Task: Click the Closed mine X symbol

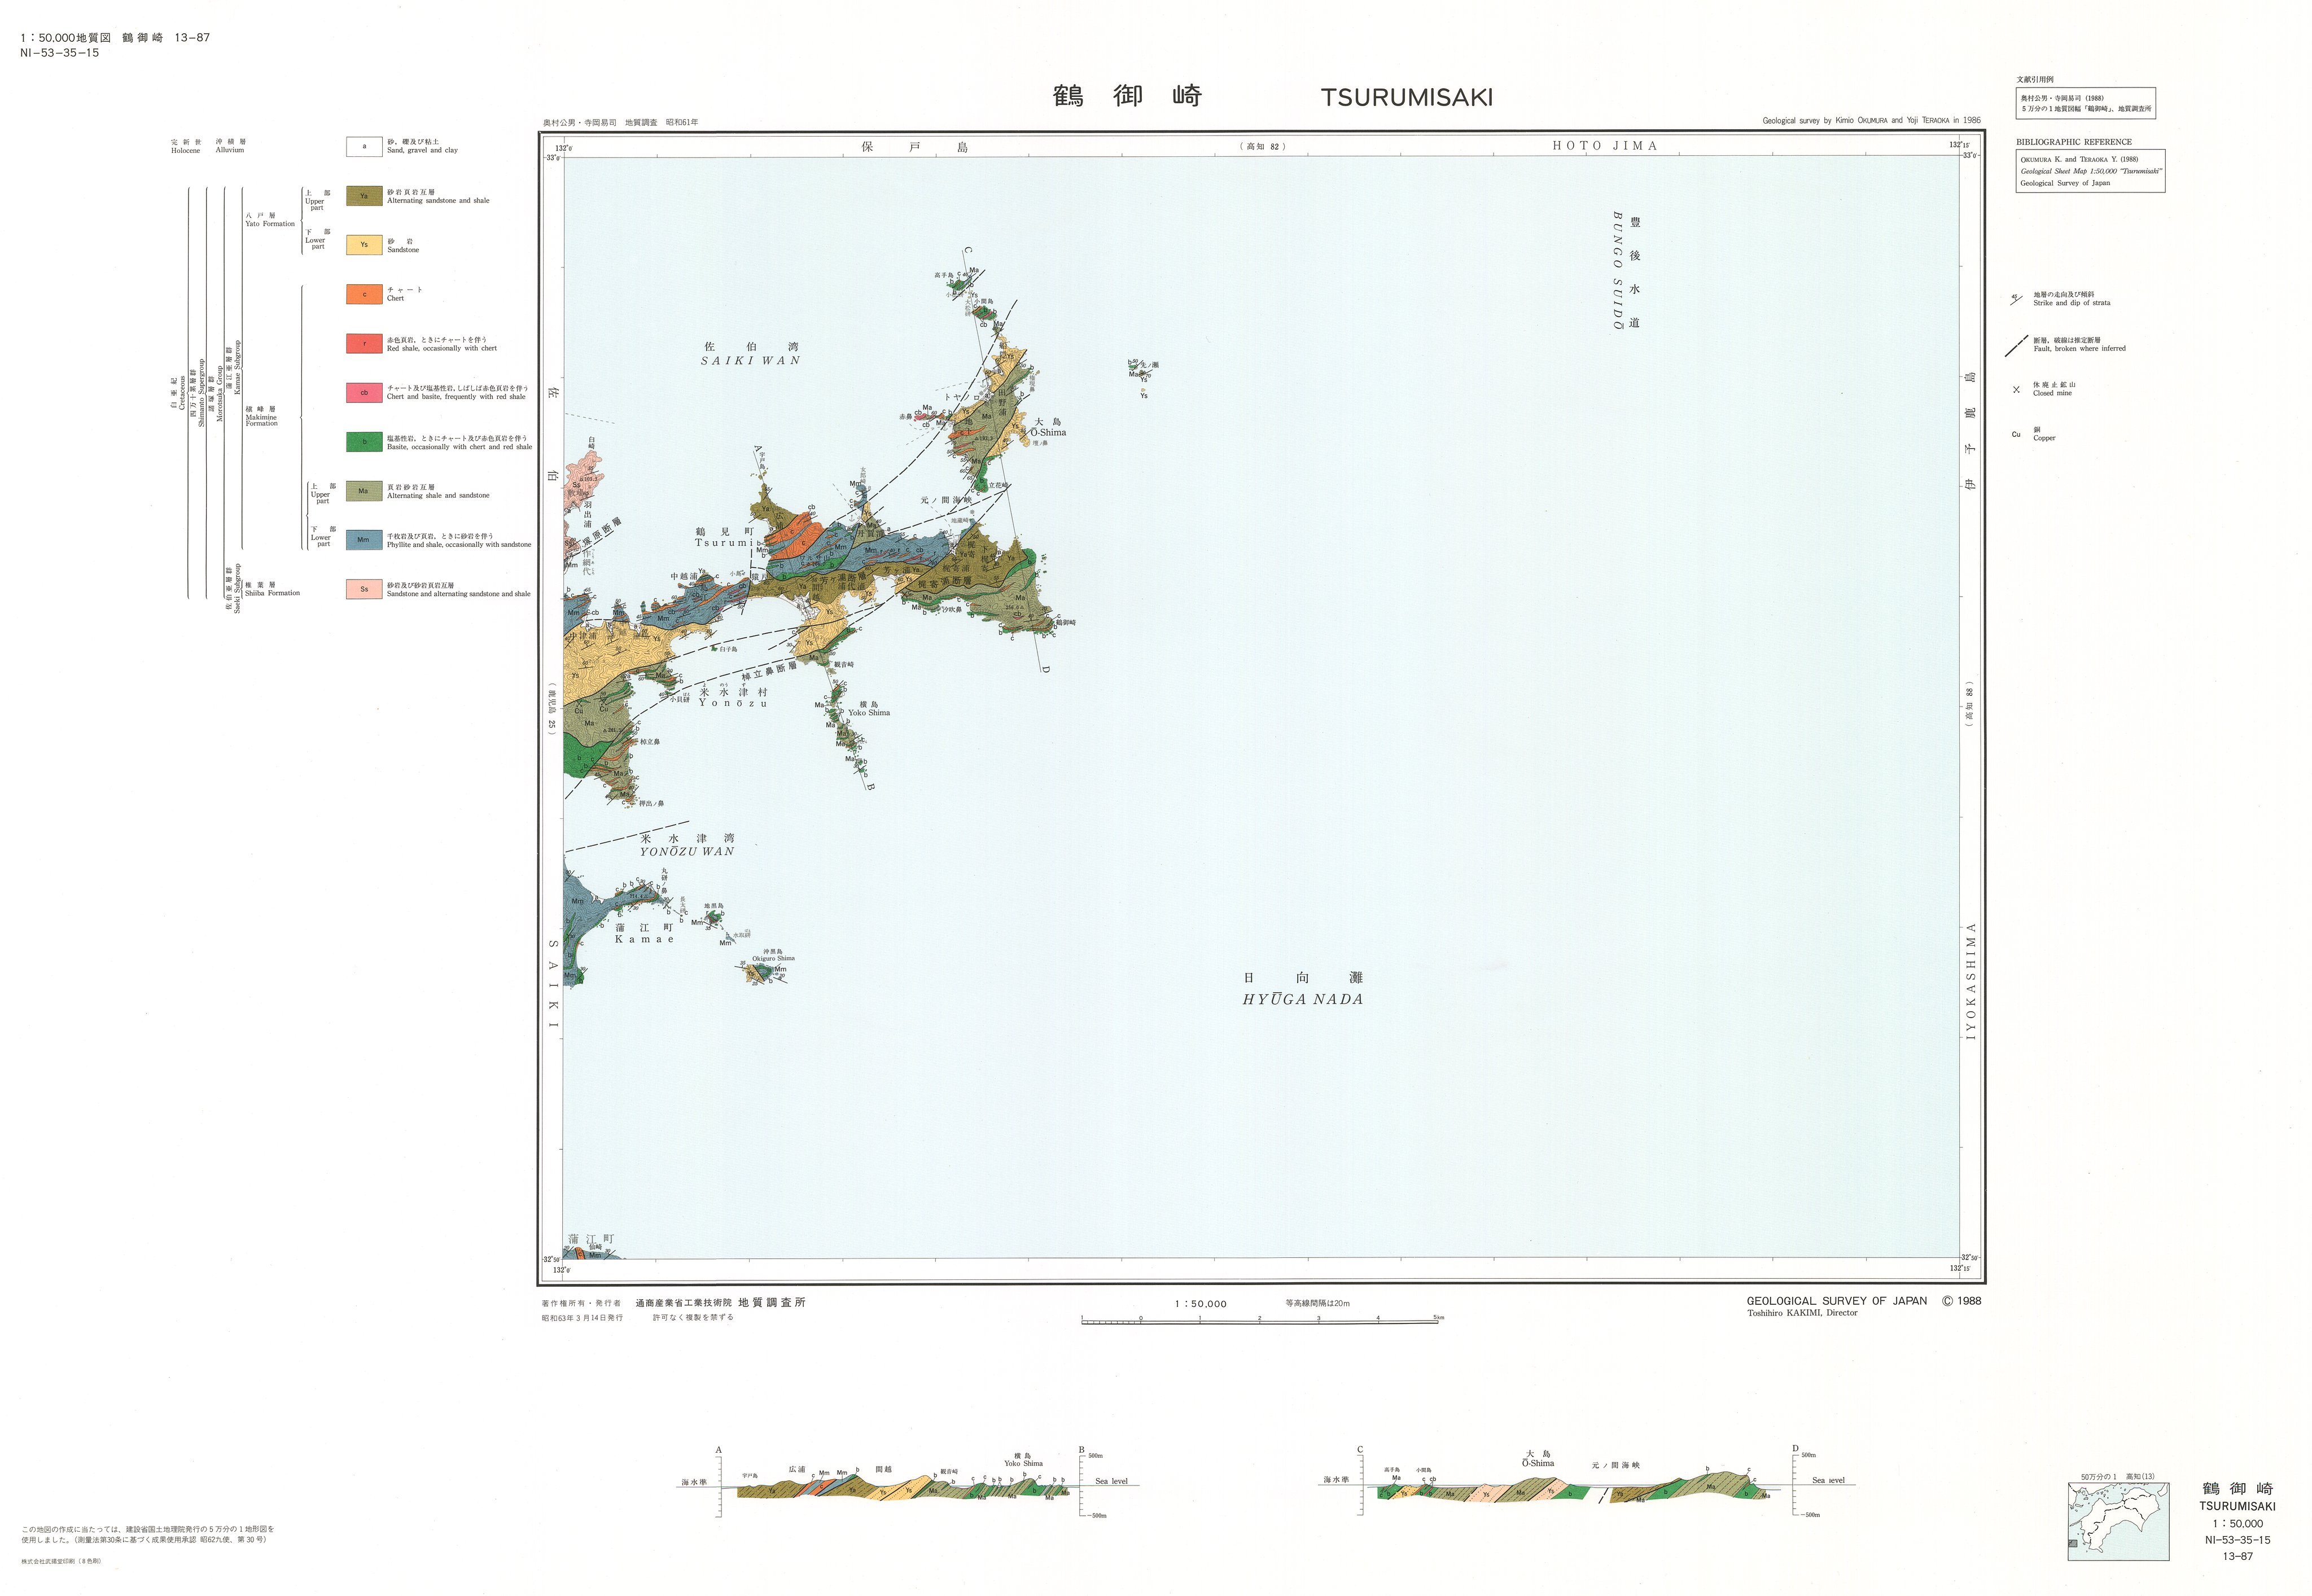Action: 2016,390
